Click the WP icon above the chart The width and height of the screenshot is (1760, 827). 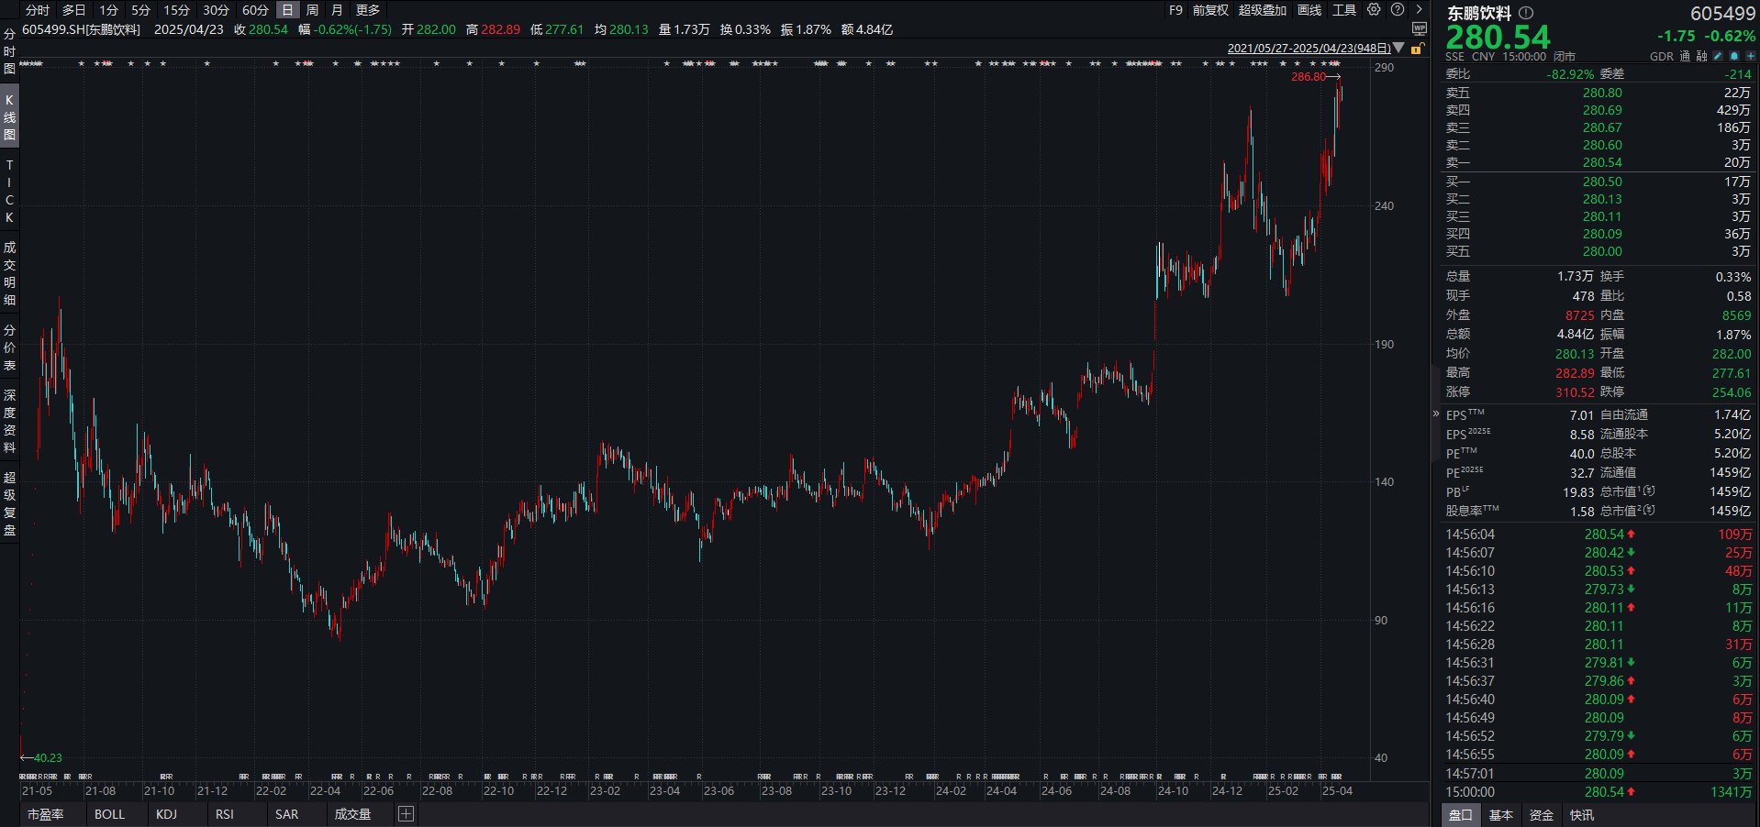point(1419,29)
